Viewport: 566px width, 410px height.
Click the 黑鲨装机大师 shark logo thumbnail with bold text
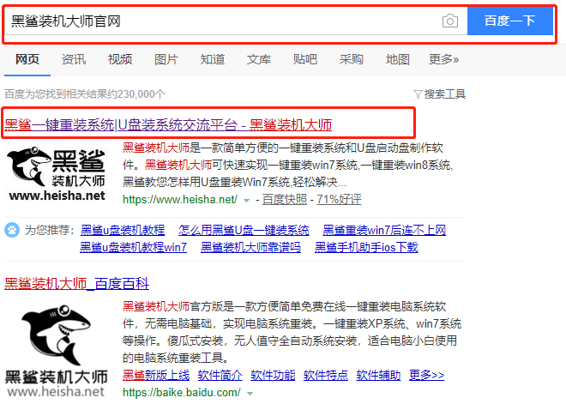point(57,173)
